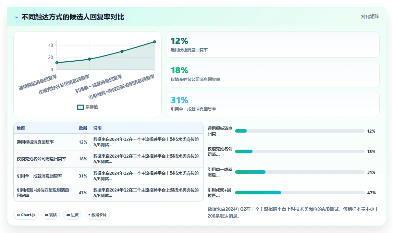
Task: Click the lightning icon beside the title
Action: tap(16, 17)
